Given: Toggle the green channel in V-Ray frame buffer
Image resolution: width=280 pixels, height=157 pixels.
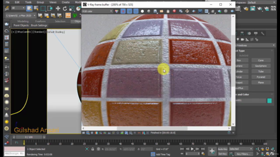Looking at the screenshot, I should (129, 11).
